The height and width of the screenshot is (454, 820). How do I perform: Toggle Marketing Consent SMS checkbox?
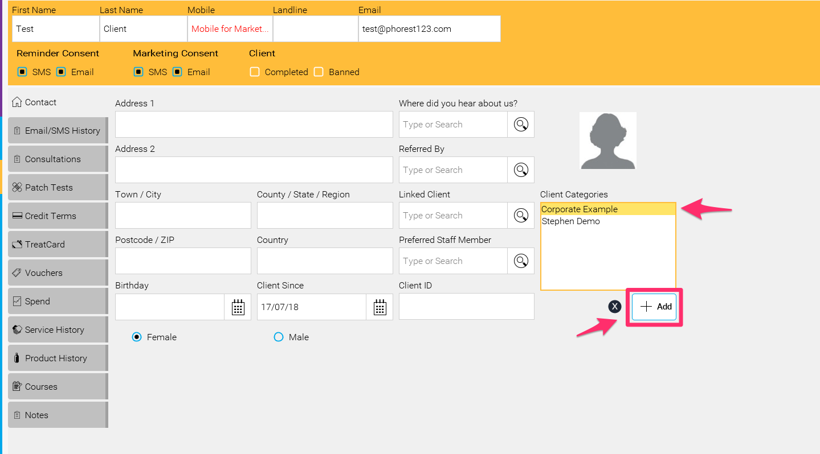(x=138, y=72)
